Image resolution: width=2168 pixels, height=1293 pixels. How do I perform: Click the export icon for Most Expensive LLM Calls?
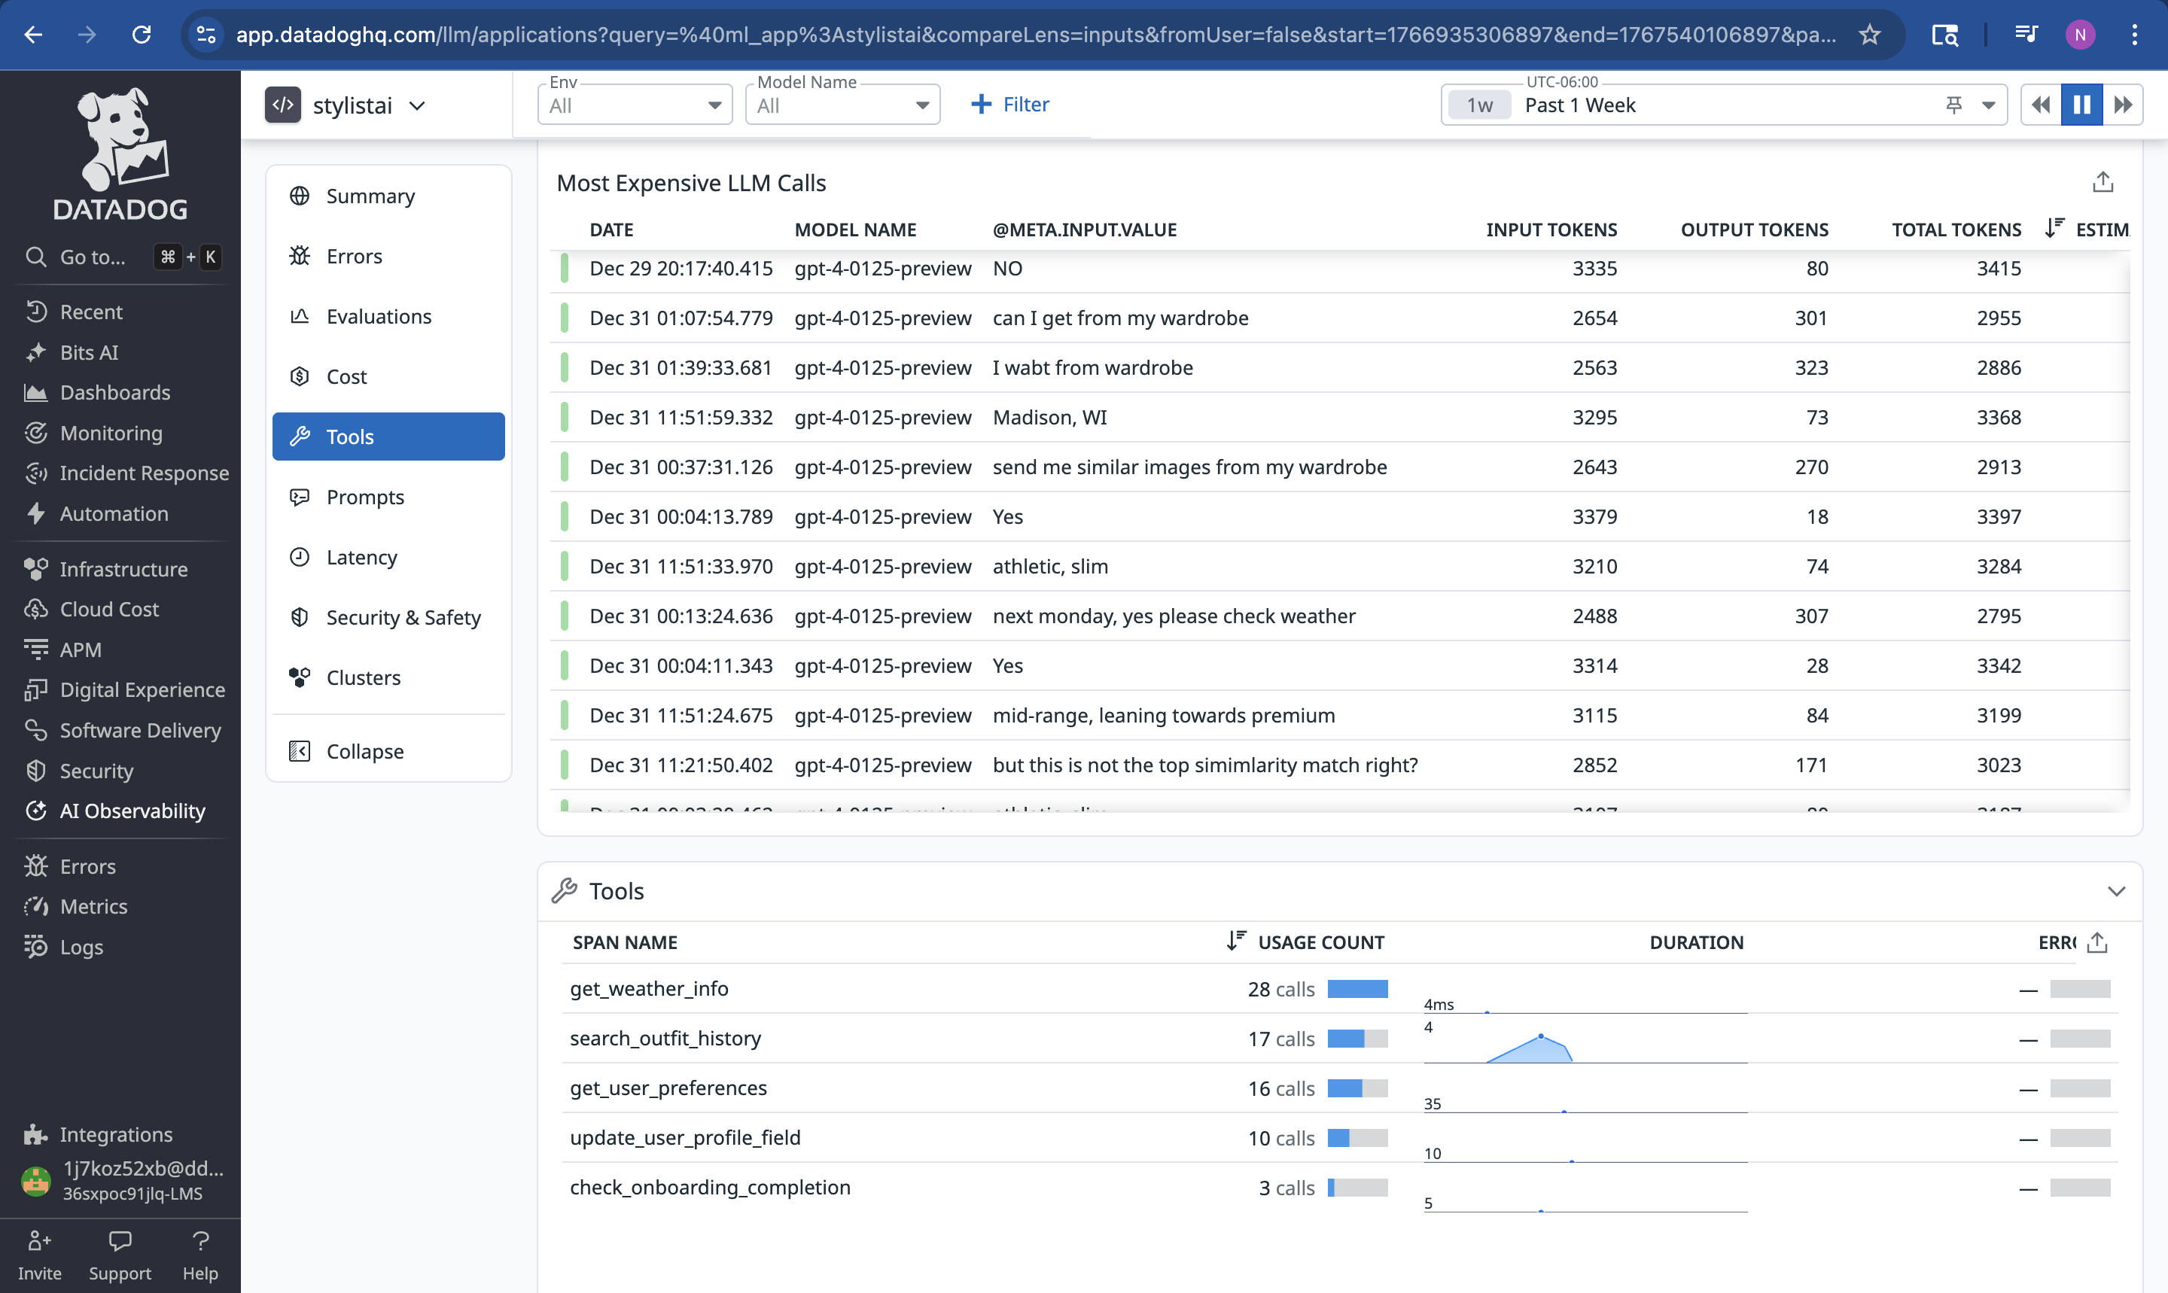click(x=2102, y=182)
